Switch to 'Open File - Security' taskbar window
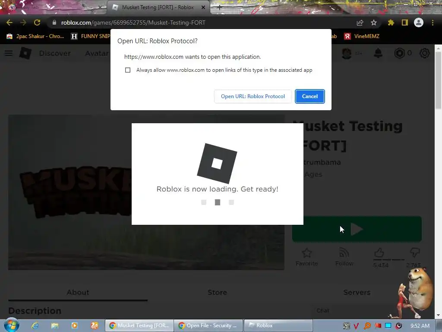 (208, 326)
